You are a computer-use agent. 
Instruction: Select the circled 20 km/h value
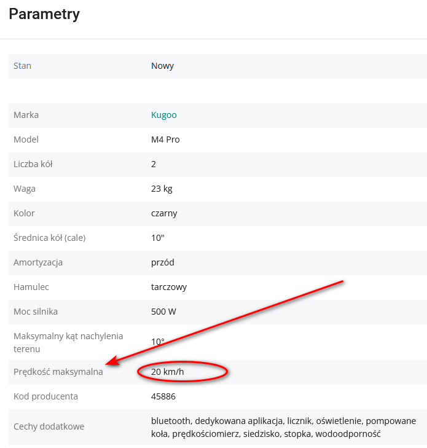click(168, 372)
